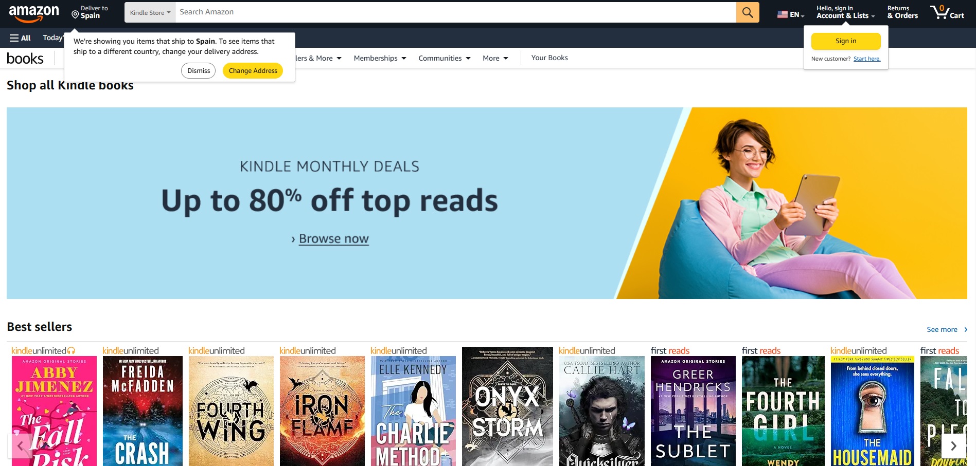Click the Amazon logo
This screenshot has width=976, height=466.
click(34, 13)
